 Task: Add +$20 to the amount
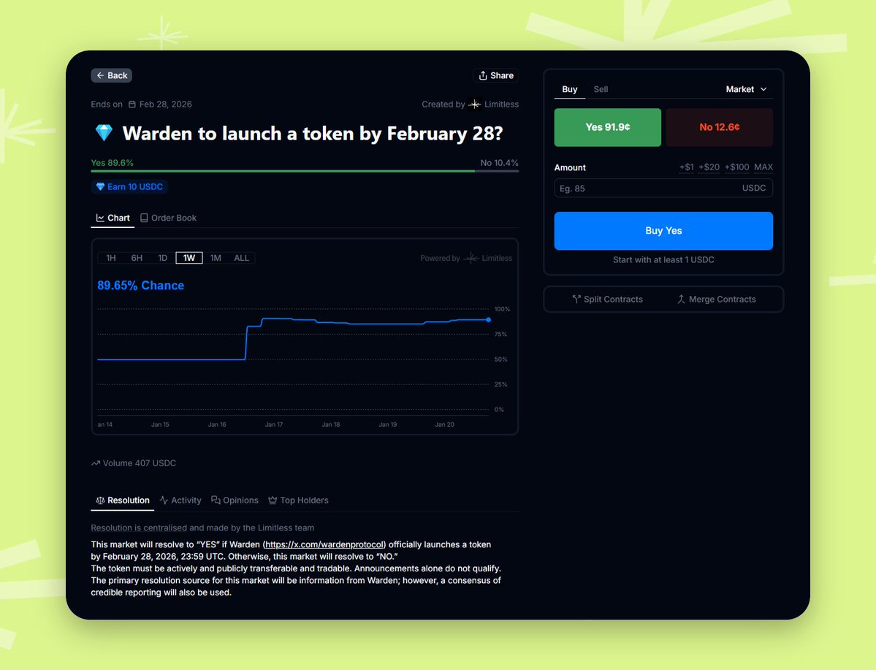[x=709, y=167]
